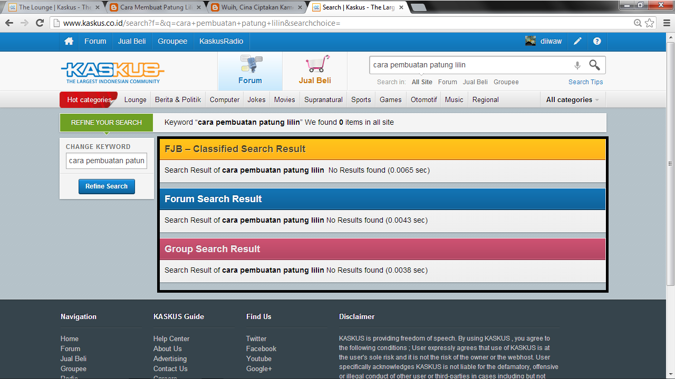Open Facebook link under Find Us
This screenshot has height=379, width=675.
coord(261,349)
